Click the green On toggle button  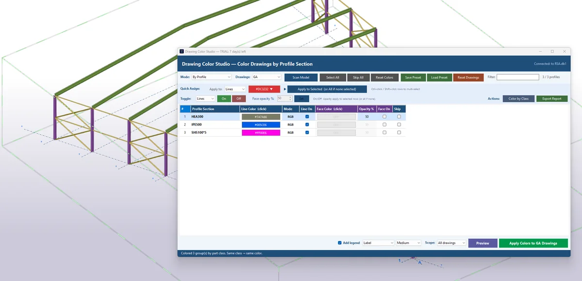coord(224,98)
